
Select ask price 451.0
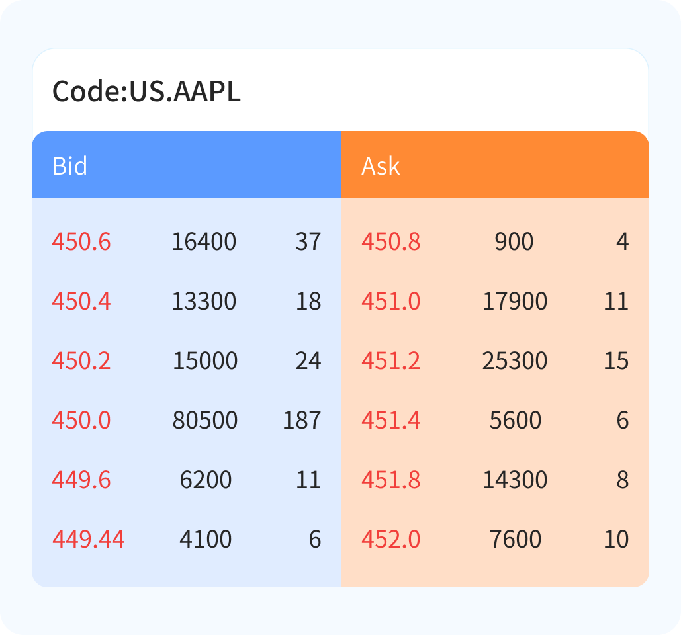click(x=390, y=302)
